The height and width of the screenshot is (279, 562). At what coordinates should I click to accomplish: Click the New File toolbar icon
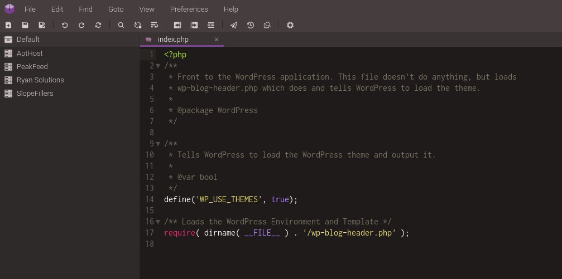coord(8,25)
